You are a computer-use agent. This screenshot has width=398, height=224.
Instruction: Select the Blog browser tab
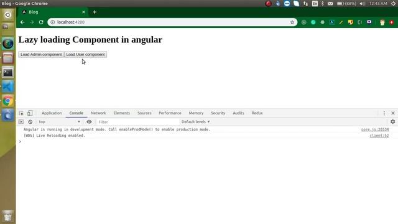[53, 12]
